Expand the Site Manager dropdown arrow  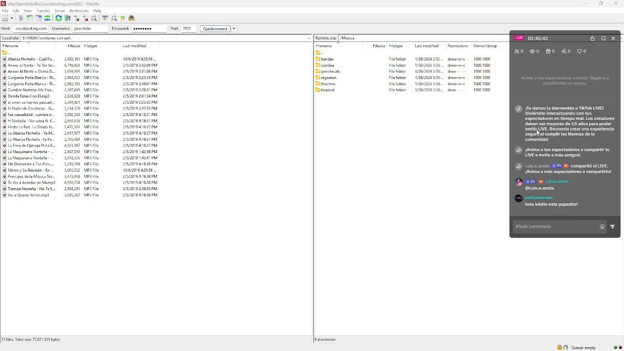click(11, 18)
